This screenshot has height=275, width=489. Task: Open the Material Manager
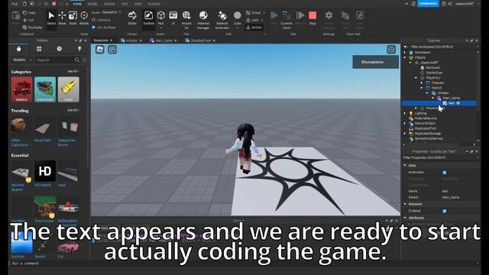click(x=203, y=20)
